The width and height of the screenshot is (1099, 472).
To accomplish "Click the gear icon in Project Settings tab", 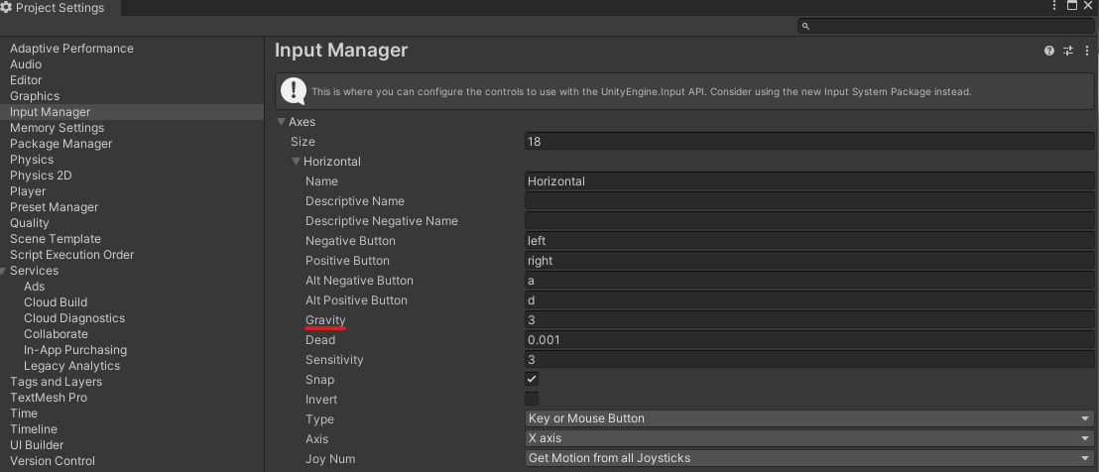I will (7, 8).
